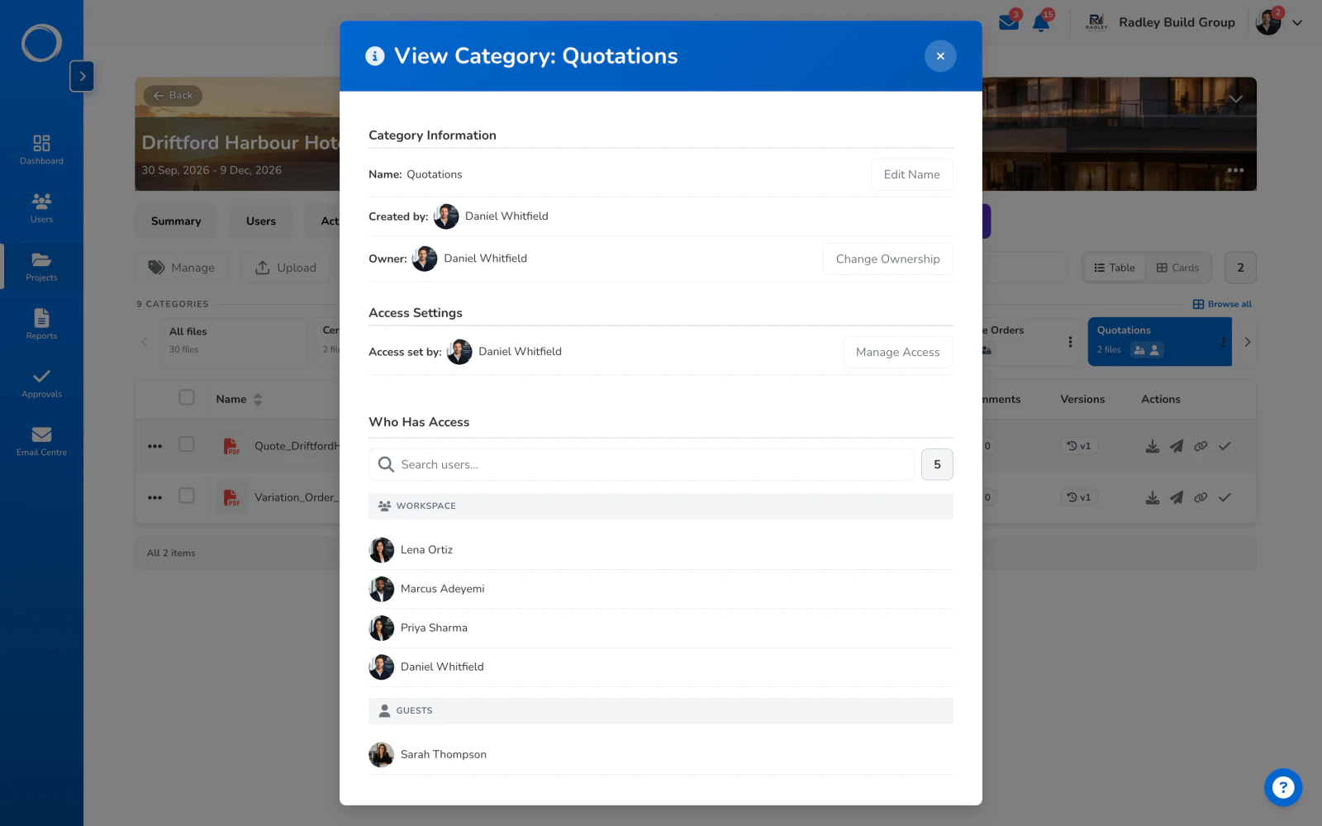Click the Upload button
The height and width of the screenshot is (826, 1322).
286,268
